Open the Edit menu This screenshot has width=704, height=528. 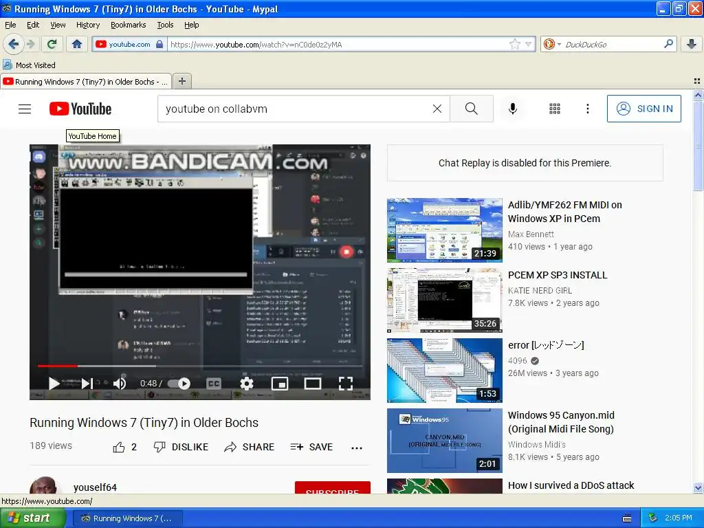click(x=33, y=25)
